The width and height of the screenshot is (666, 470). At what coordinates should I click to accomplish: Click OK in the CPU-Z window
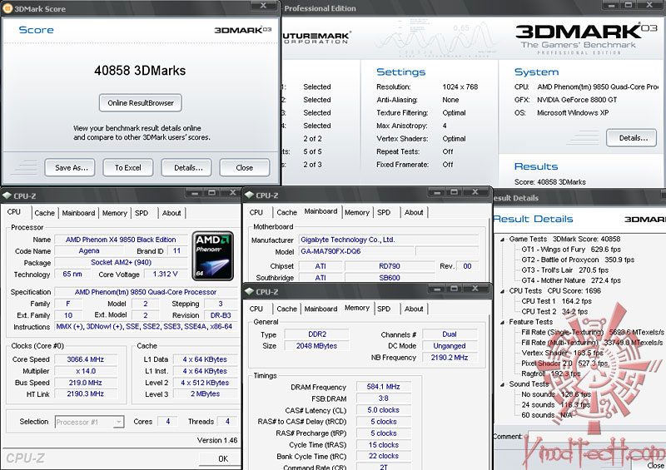pos(221,458)
